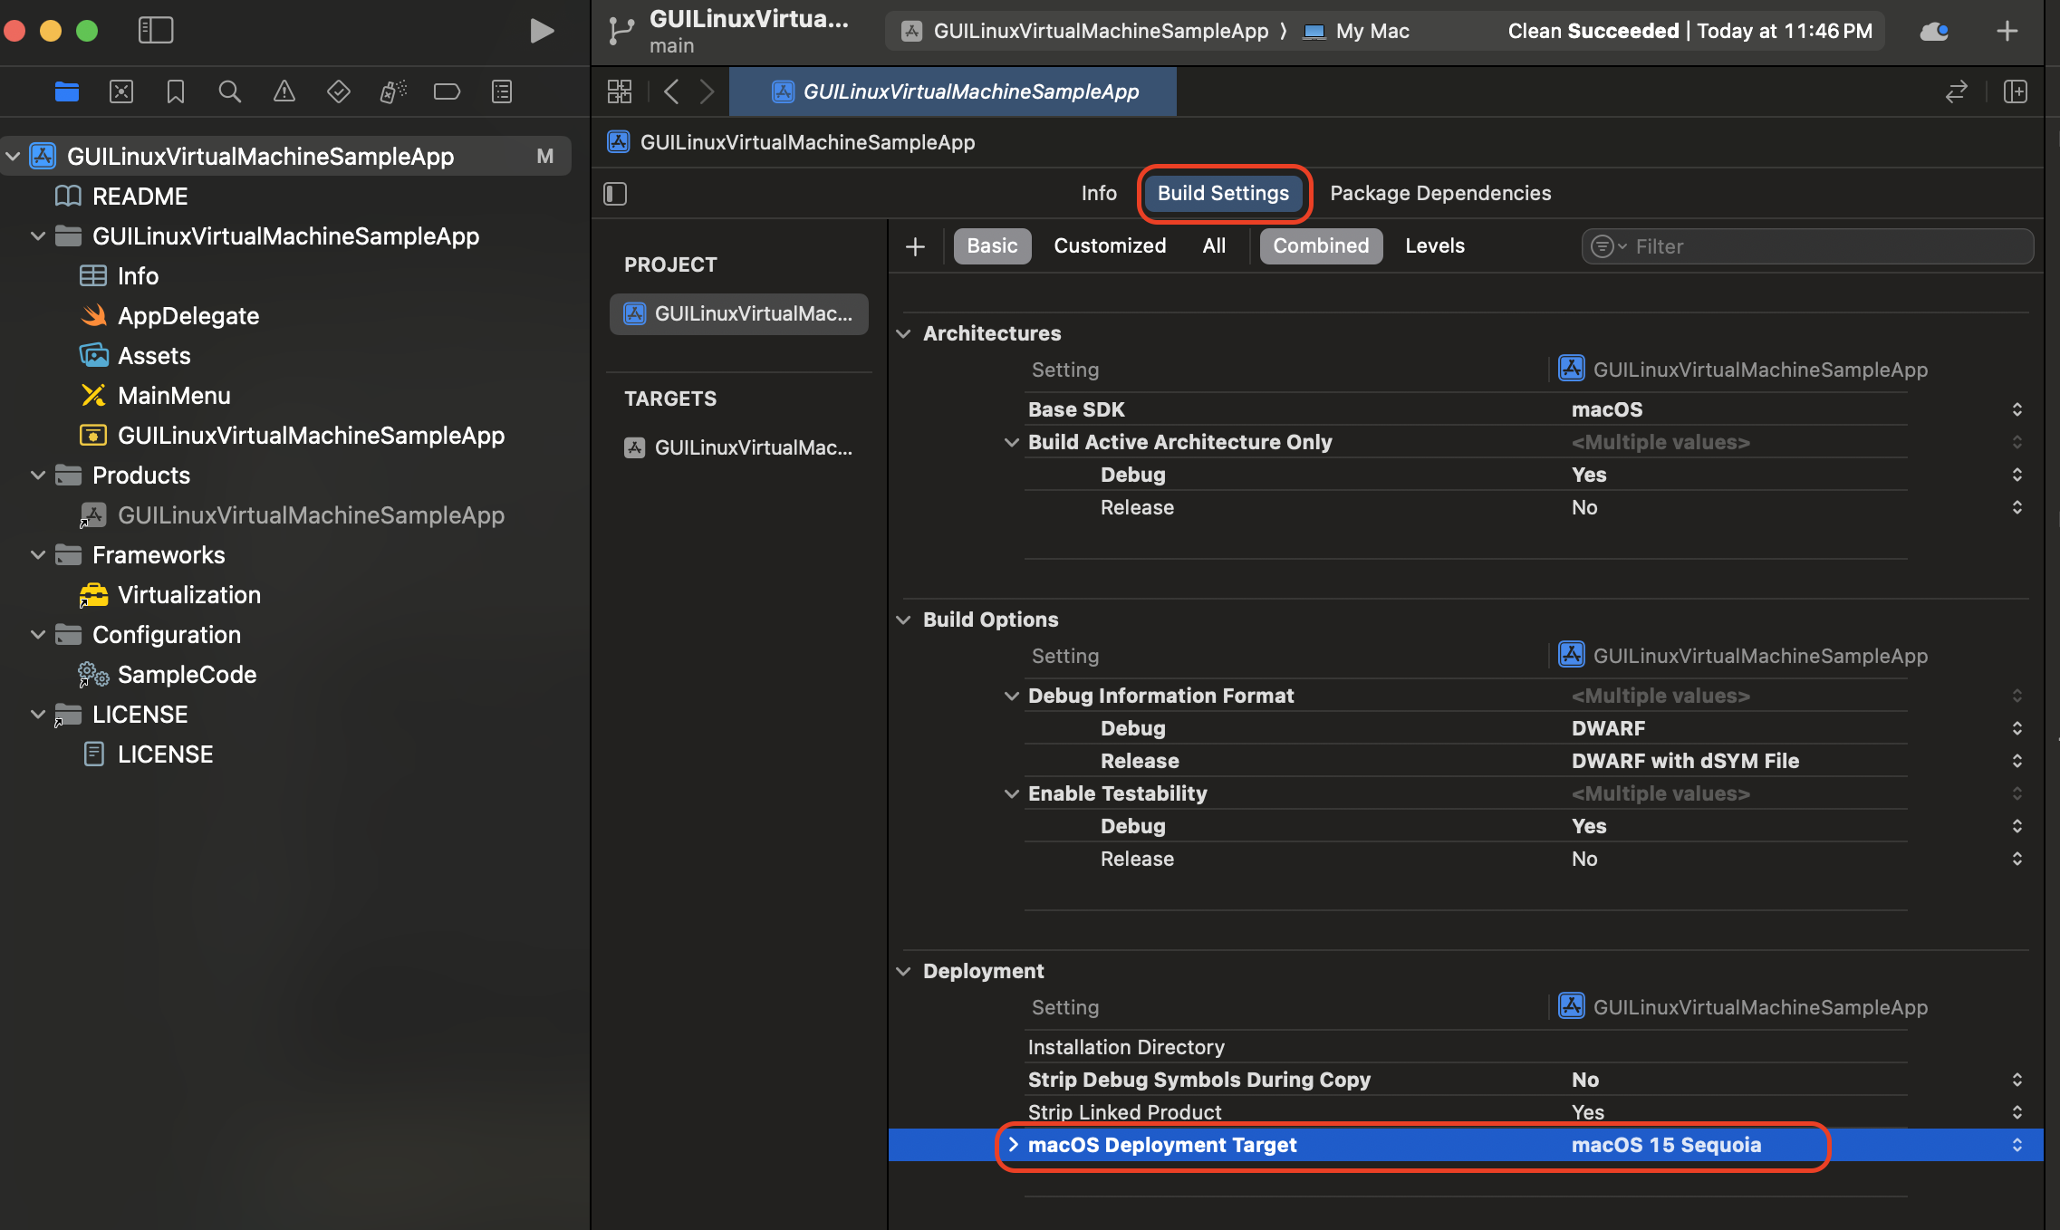2060x1230 pixels.
Task: Collapse the Frameworks folder
Action: (38, 554)
